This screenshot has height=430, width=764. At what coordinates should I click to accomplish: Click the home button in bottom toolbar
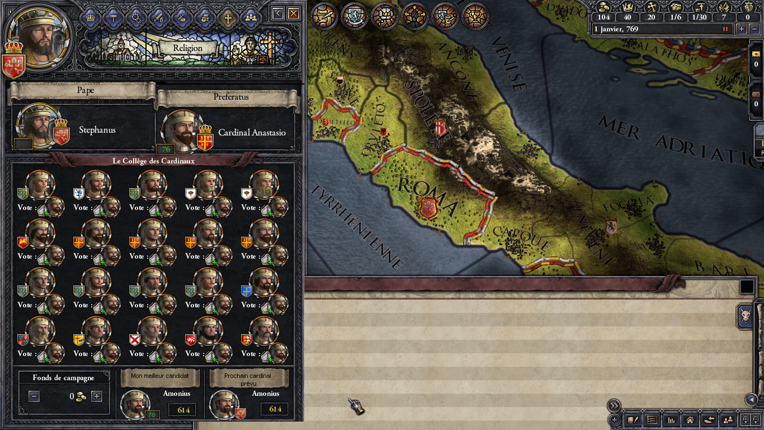pyautogui.click(x=690, y=419)
